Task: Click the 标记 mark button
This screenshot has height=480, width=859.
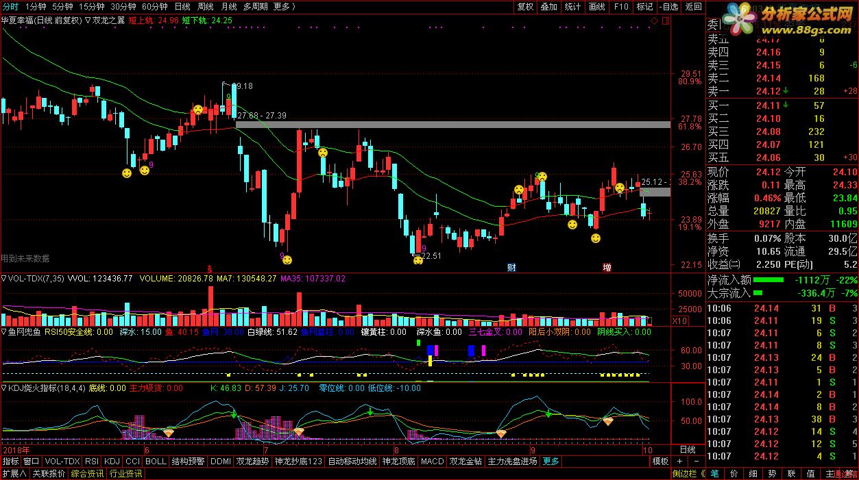Action: (x=644, y=6)
